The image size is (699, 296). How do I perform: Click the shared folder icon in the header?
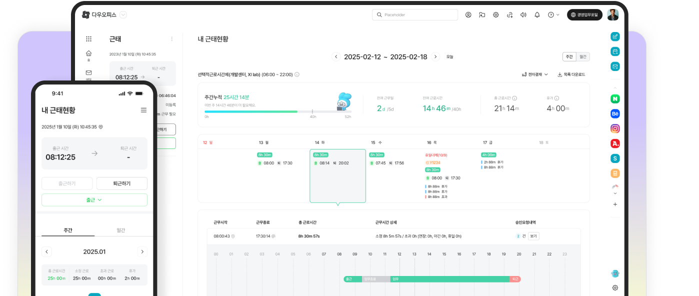pos(482,15)
